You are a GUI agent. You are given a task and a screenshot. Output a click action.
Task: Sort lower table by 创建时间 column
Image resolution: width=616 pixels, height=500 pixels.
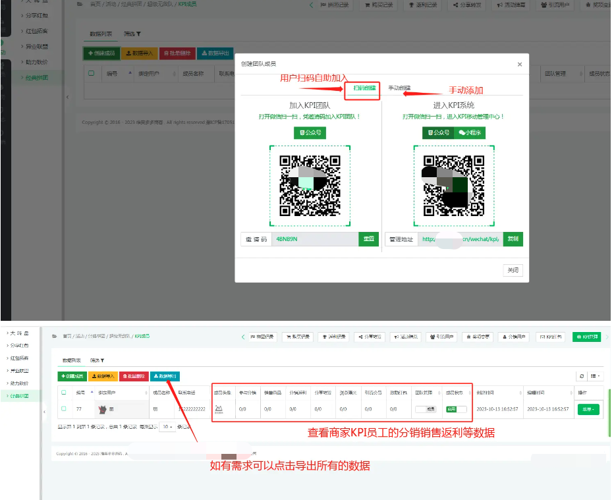click(499, 393)
